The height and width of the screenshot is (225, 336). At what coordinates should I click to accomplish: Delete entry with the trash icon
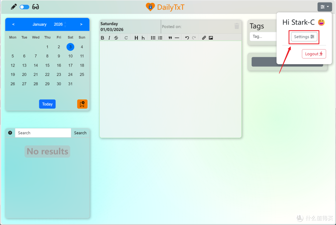pyautogui.click(x=236, y=26)
